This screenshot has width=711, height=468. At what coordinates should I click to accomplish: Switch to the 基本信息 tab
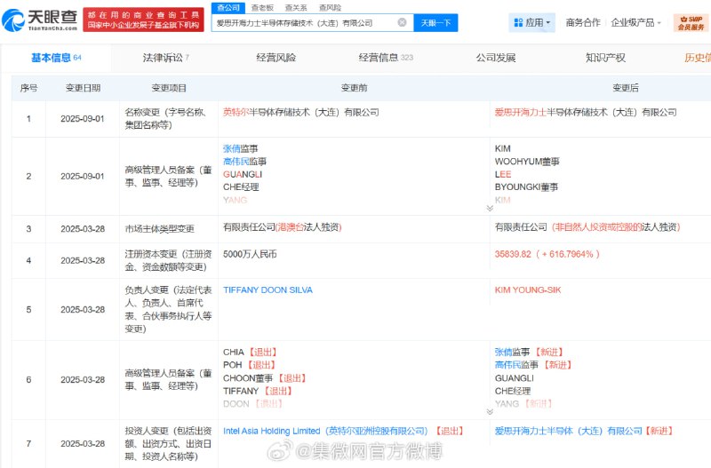click(56, 58)
